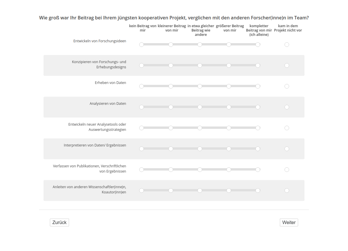This screenshot has width=348, height=251.
Task: Go back with the Zurück button
Action: pos(59,222)
